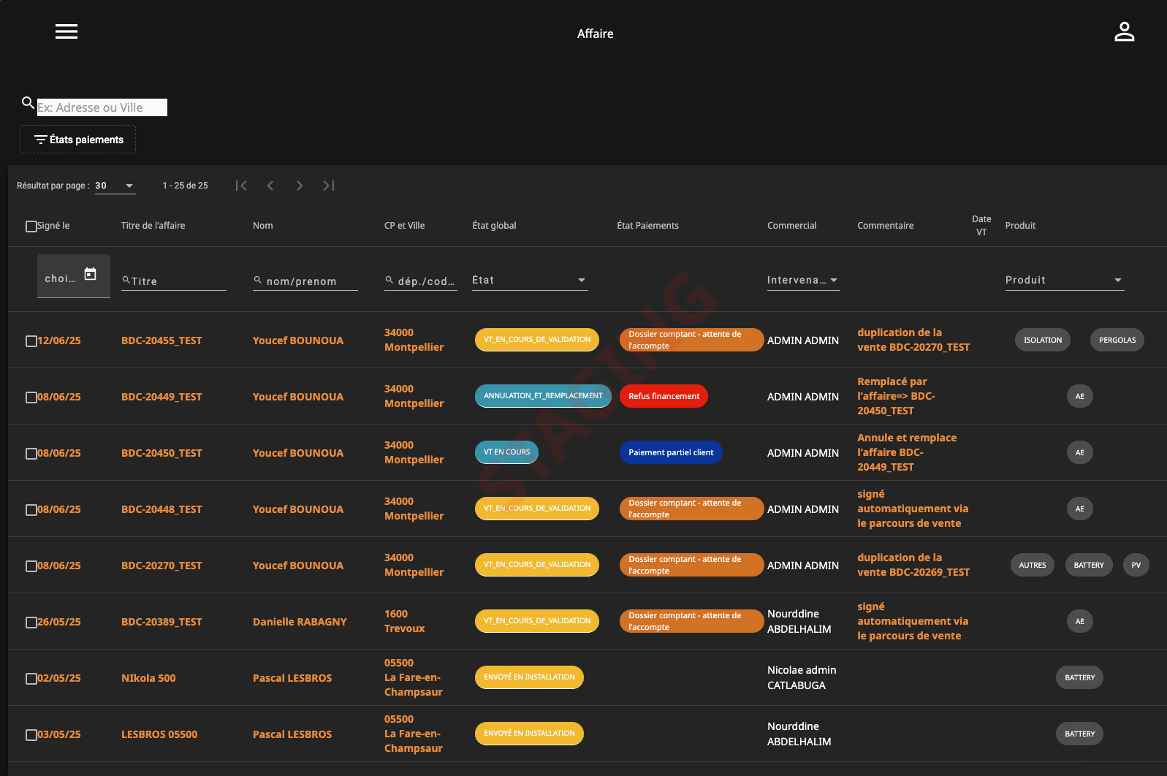Toggle the select-all checkbox in header

click(31, 227)
